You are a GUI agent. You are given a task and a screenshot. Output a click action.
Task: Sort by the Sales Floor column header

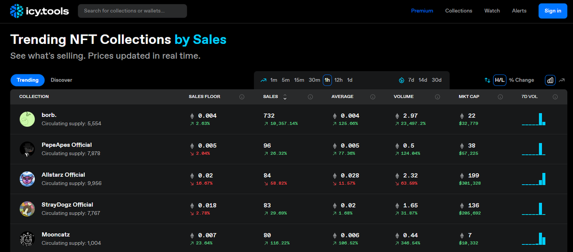[x=204, y=97]
